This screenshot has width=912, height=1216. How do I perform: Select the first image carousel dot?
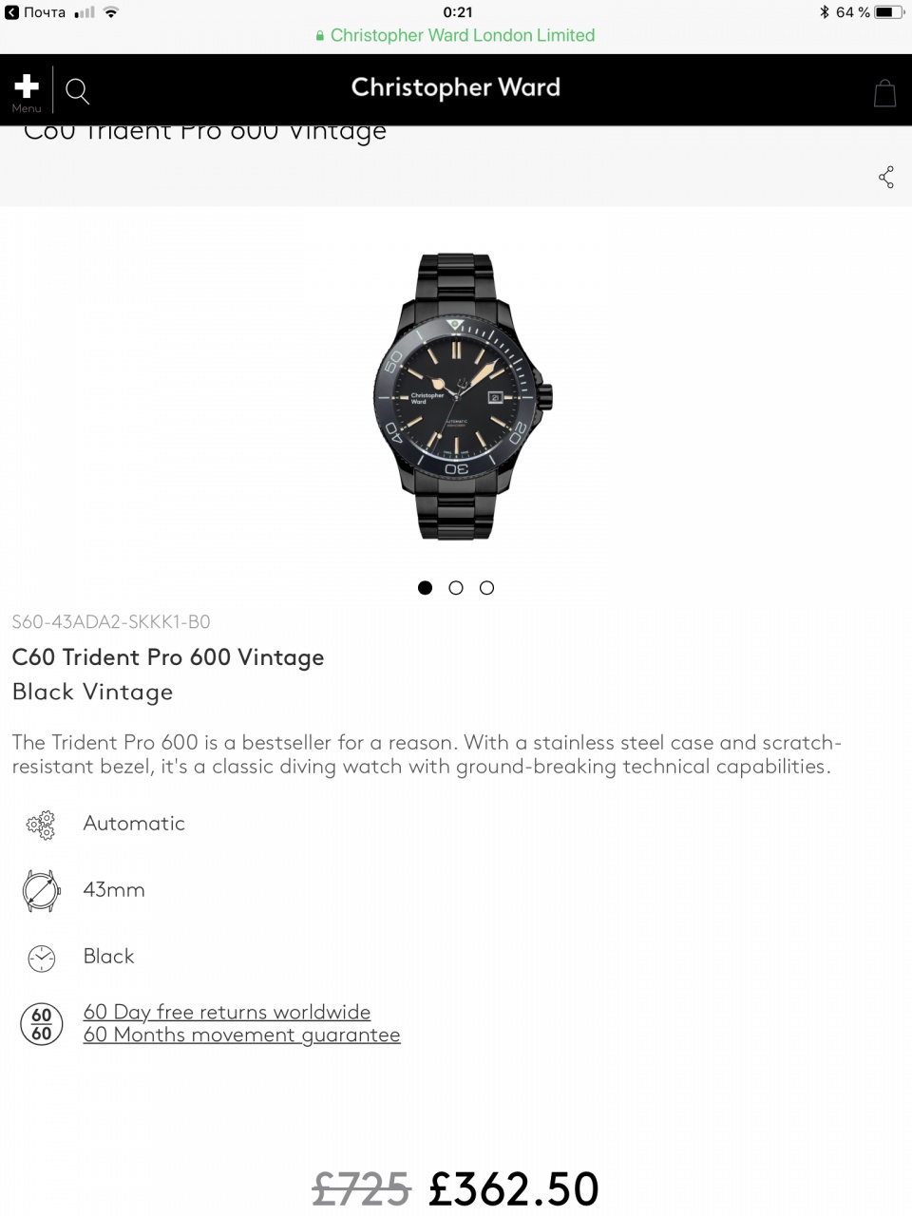pos(425,588)
